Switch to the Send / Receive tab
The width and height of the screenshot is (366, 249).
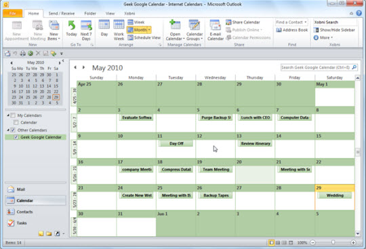click(x=62, y=14)
